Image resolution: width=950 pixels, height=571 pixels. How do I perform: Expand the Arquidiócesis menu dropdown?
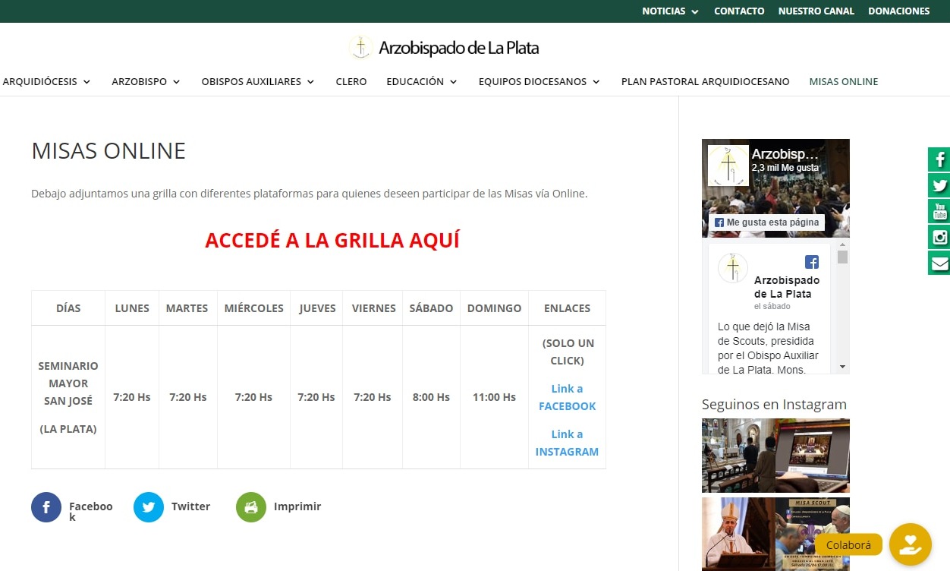pos(46,81)
